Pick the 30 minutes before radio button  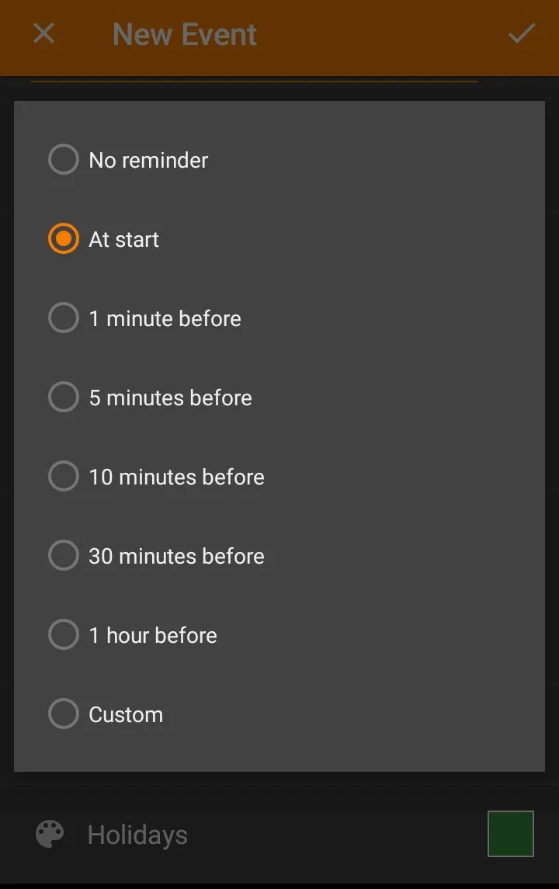pyautogui.click(x=64, y=555)
